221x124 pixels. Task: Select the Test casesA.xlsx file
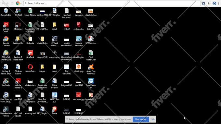(x=91, y=55)
